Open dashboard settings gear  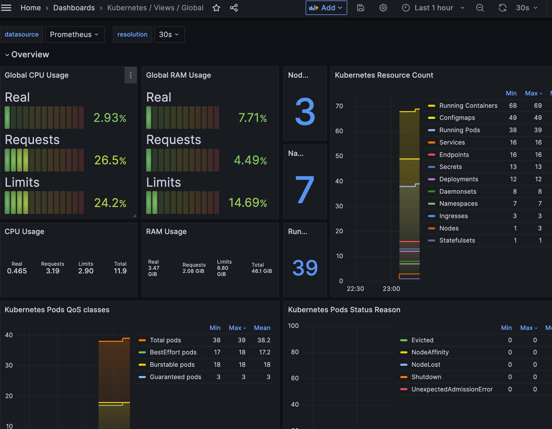click(x=383, y=8)
